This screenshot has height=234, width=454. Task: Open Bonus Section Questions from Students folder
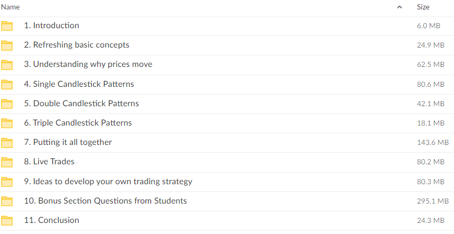[x=105, y=201]
